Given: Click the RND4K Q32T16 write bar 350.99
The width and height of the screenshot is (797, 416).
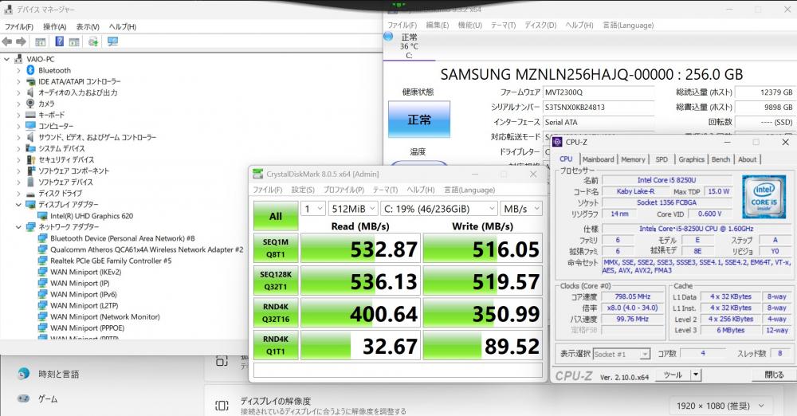Looking at the screenshot, I should [x=483, y=313].
